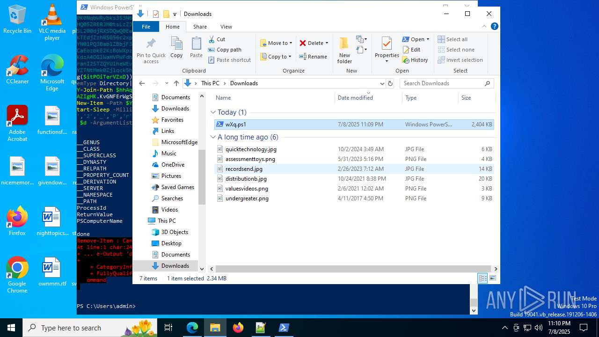Click the Cut scissors command
This screenshot has width=599, height=337.
[x=217, y=39]
